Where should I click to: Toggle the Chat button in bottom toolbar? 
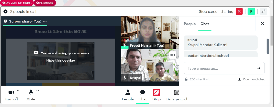142,95
